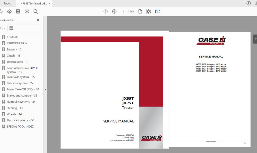Click the cover page of the JX55T manual

[x=115, y=90]
